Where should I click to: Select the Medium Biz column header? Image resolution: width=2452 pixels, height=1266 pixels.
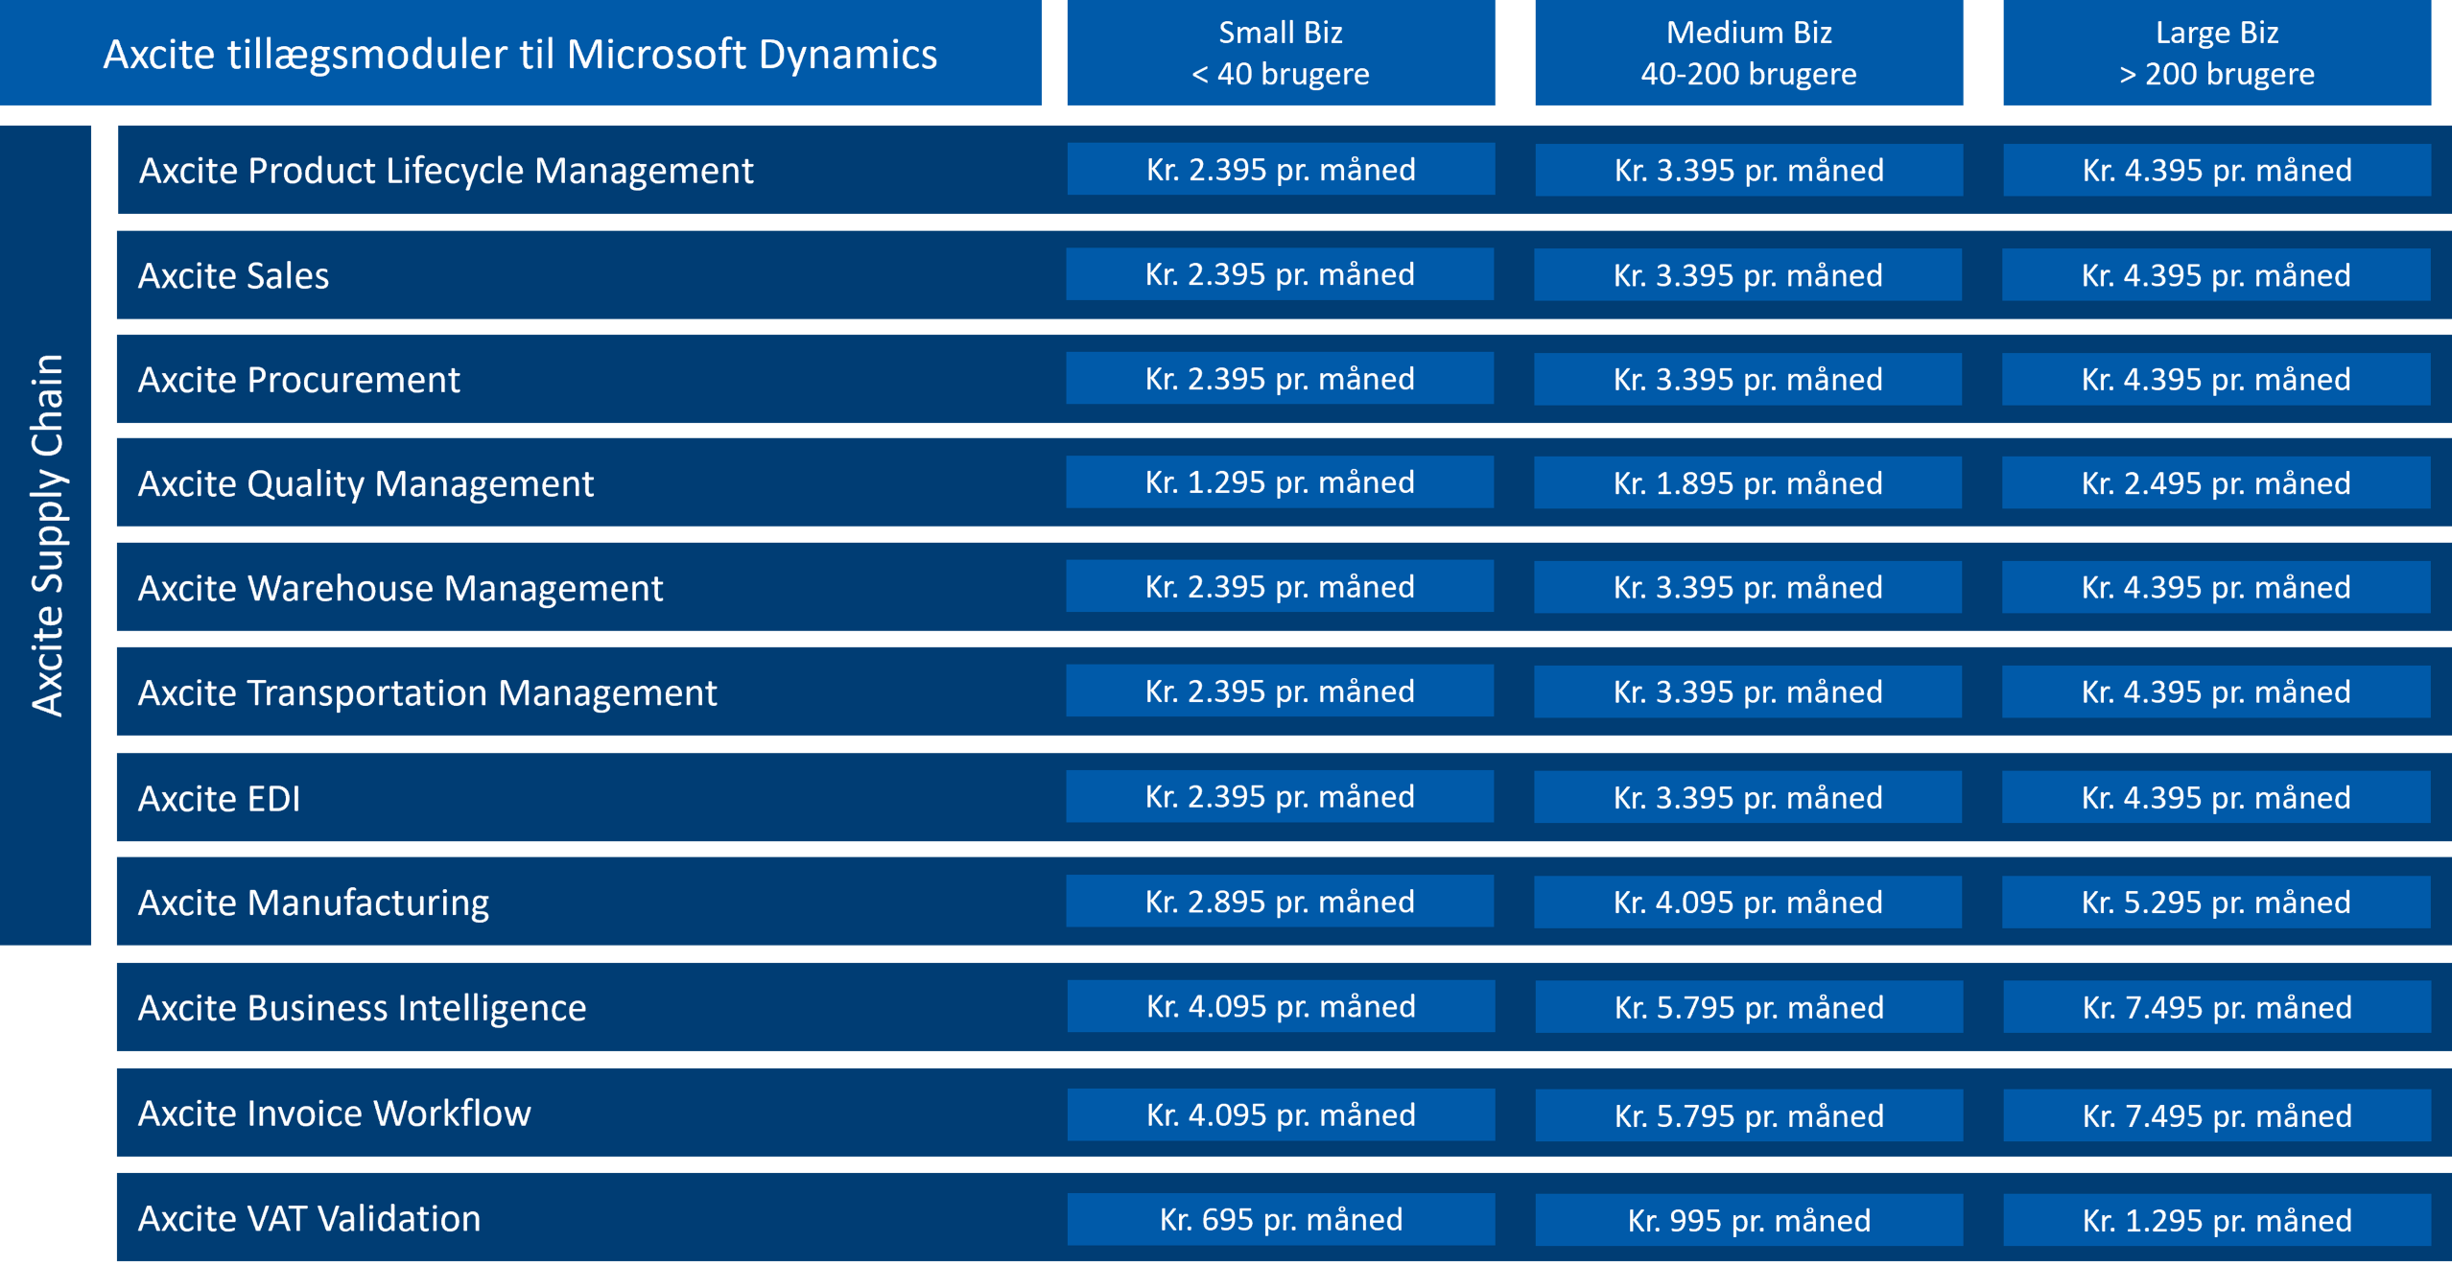tap(1748, 53)
